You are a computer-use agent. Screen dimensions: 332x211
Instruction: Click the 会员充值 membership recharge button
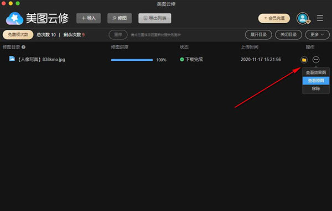pyautogui.click(x=274, y=18)
